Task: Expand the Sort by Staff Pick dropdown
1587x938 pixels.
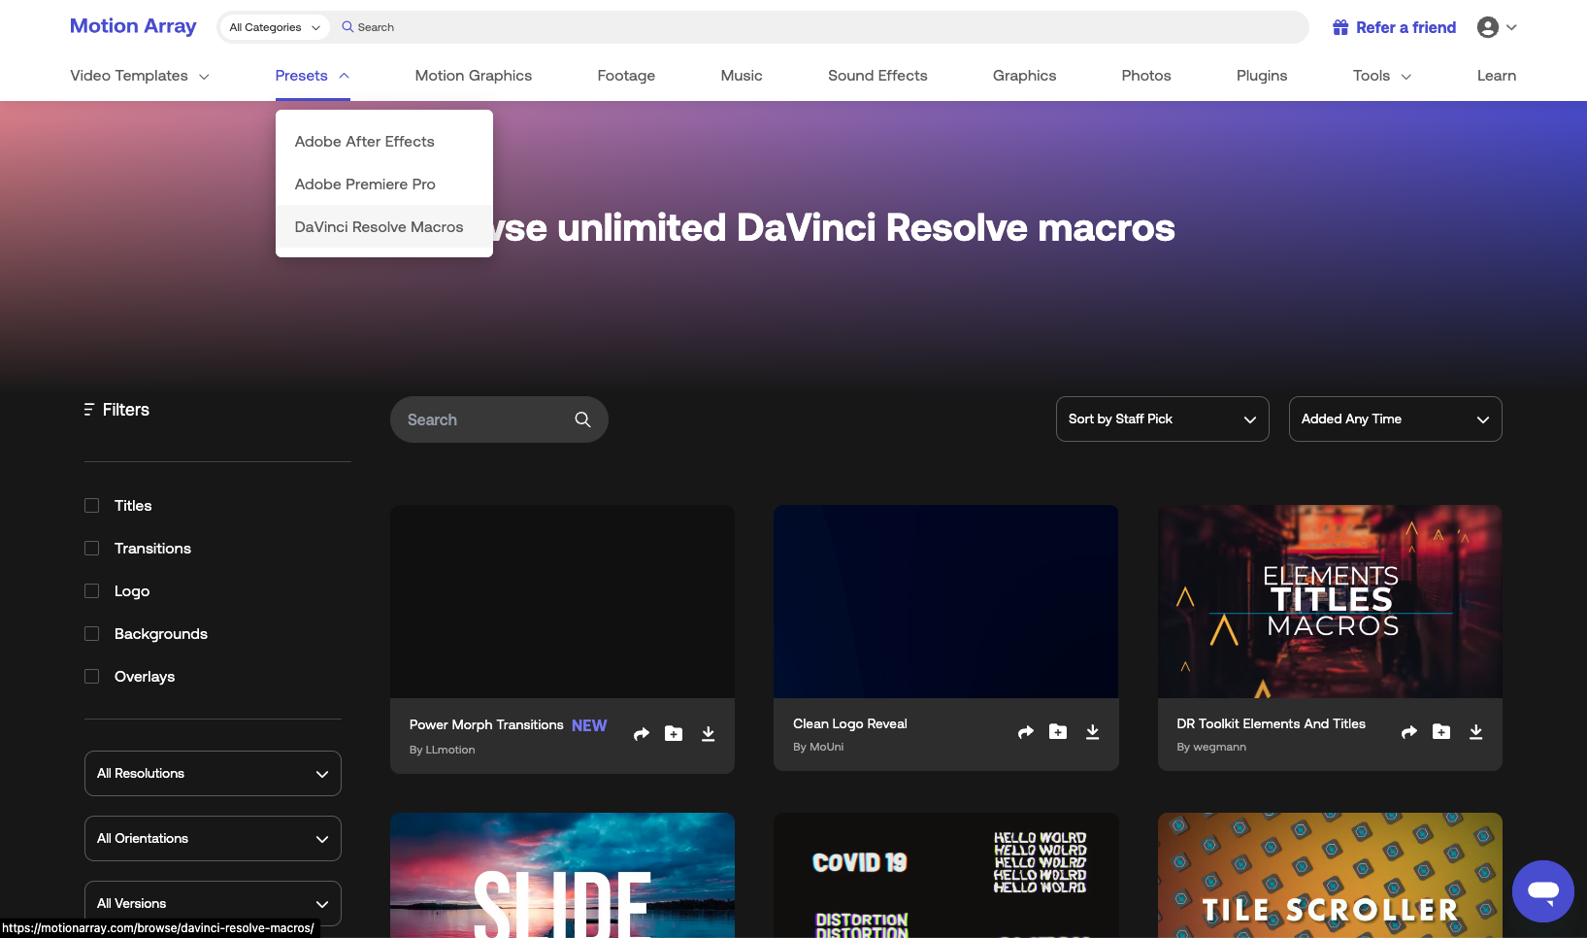Action: pos(1162,419)
